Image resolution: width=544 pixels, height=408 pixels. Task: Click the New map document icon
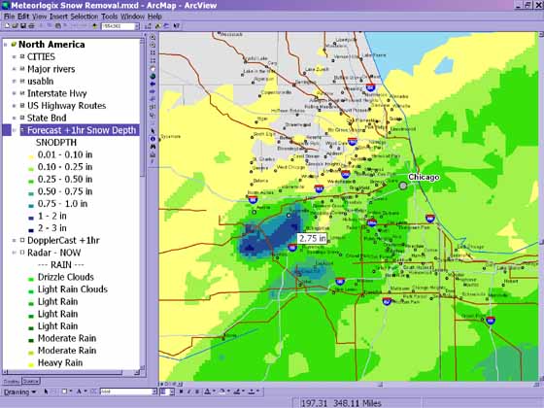[x=7, y=26]
